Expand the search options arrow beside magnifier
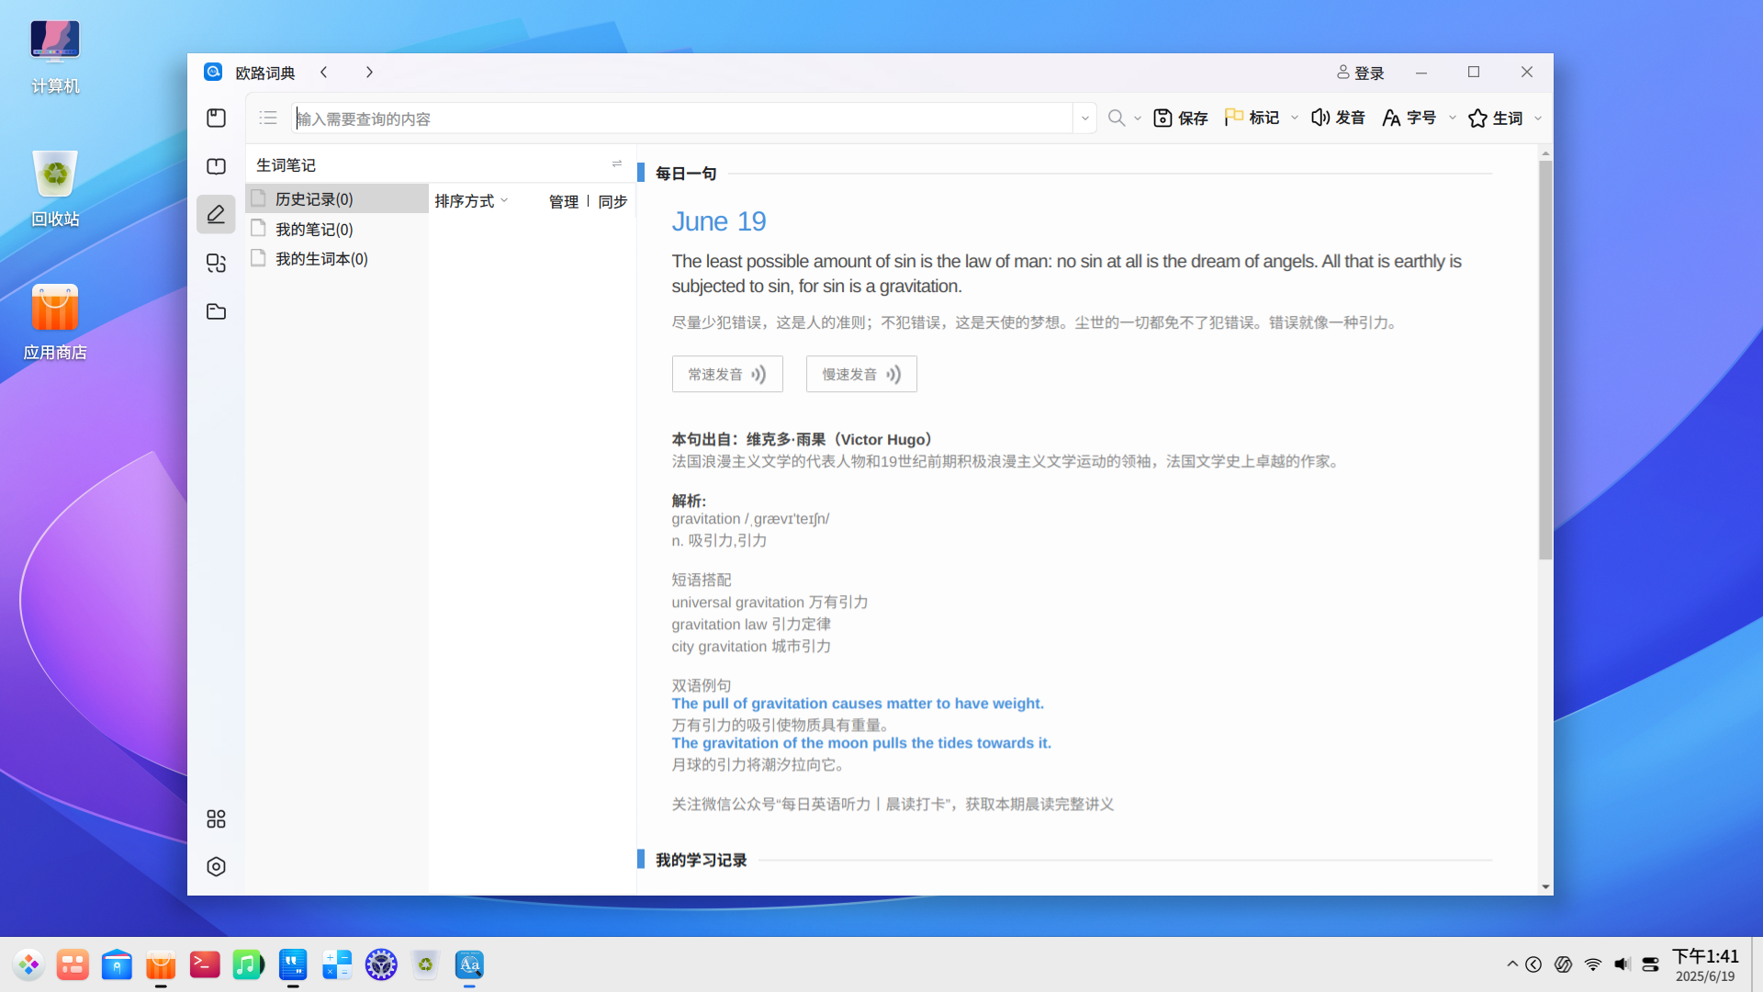Screen dimensions: 1763x992 tap(1138, 118)
